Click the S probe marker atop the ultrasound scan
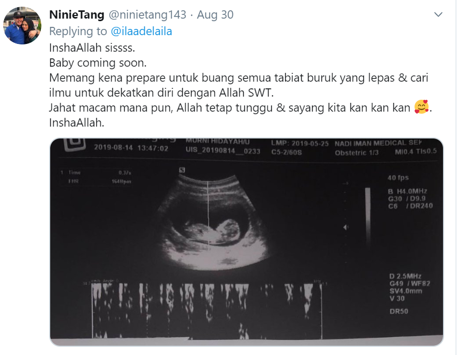The image size is (457, 355). tap(182, 170)
